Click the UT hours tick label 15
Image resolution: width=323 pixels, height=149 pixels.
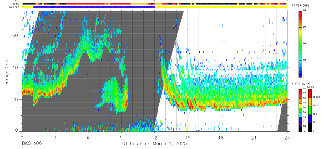[188, 137]
